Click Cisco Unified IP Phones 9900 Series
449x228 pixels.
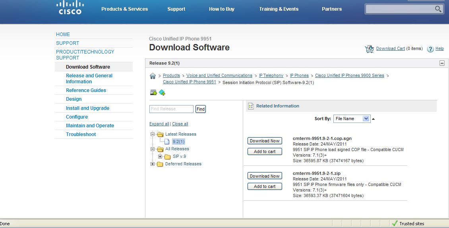[x=350, y=76]
